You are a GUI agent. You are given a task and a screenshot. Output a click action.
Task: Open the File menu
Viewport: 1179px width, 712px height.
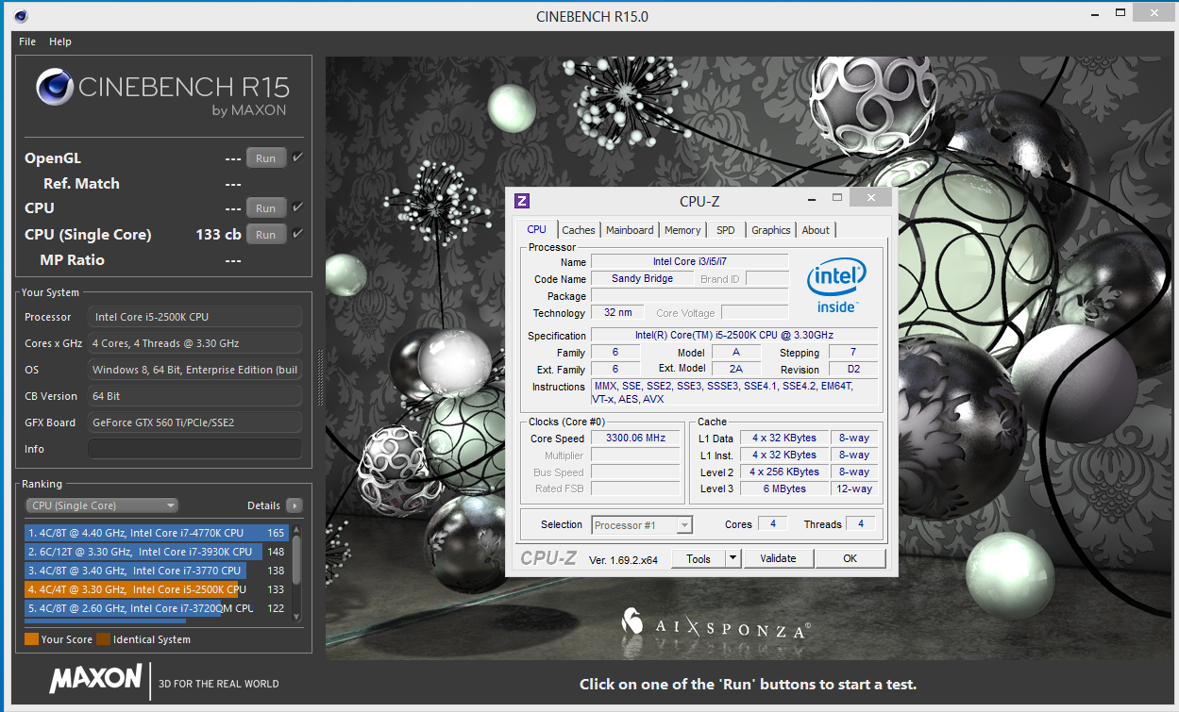click(x=27, y=41)
